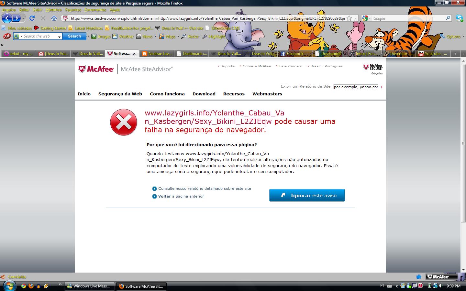Open a new tab with plus button
466x291 pixels.
point(455,54)
